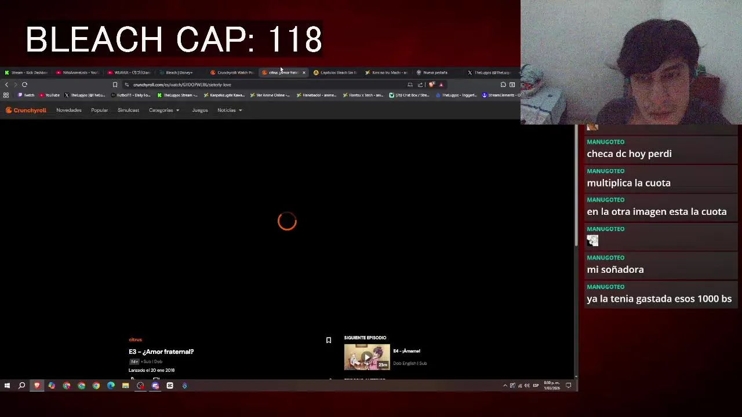Open the Chat Box / Stre... bookmark
Image resolution: width=742 pixels, height=417 pixels.
[409, 95]
